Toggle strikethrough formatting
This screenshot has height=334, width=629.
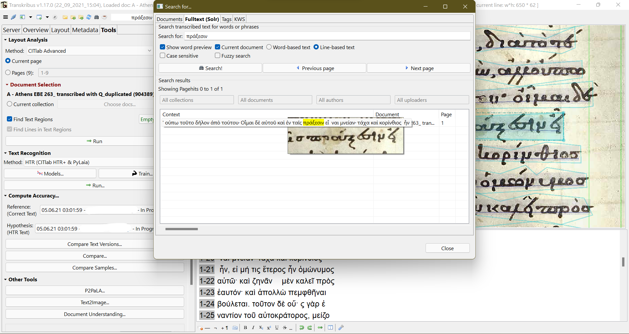coord(285,328)
